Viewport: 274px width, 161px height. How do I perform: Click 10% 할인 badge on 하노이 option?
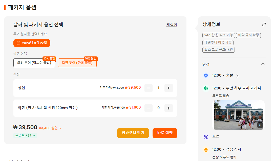pos(49,58)
